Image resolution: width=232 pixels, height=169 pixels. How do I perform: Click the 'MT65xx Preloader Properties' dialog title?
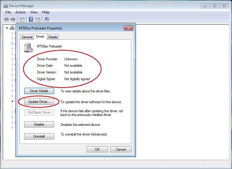40,28
